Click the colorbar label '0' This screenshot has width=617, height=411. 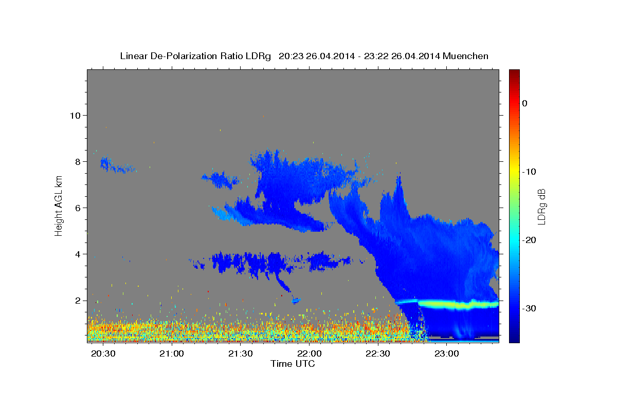pyautogui.click(x=525, y=103)
